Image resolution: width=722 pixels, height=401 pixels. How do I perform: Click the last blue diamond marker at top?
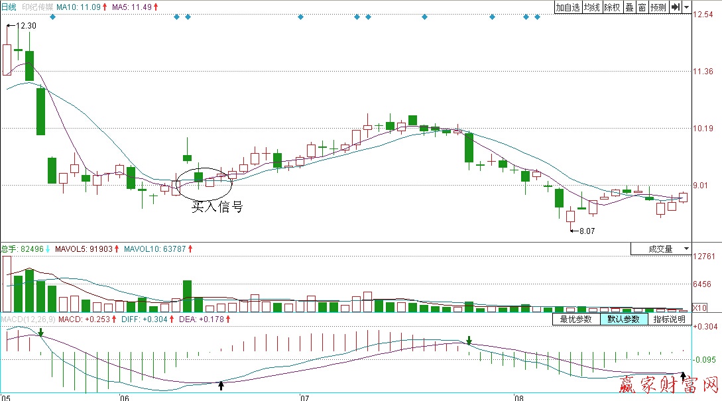point(538,17)
